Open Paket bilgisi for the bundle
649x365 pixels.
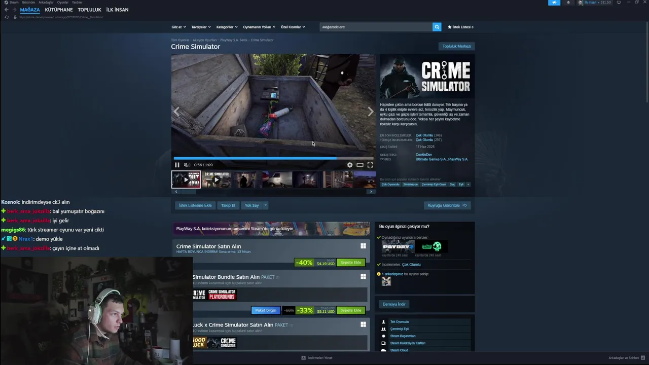click(x=266, y=310)
